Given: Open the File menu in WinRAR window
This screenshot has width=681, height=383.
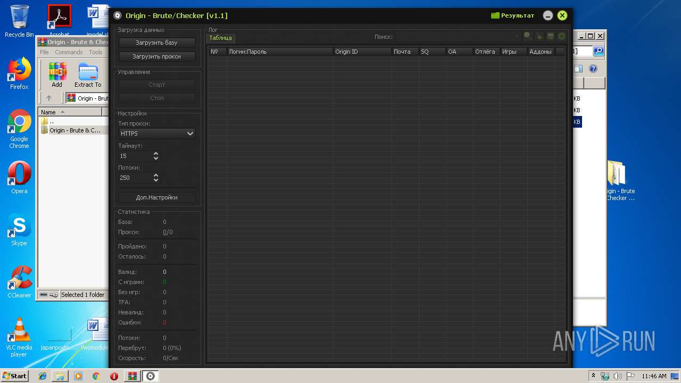Looking at the screenshot, I should click(44, 52).
